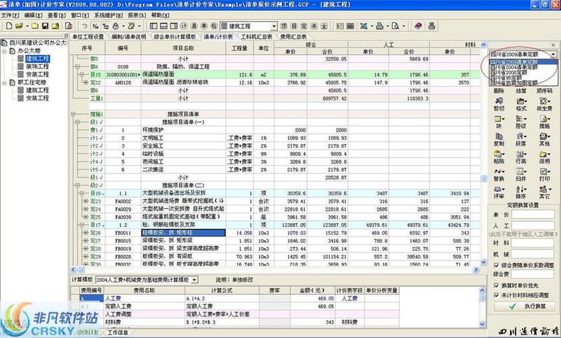Expand row 定23 FA0002 in the table
The height and width of the screenshot is (338, 561).
pos(86,201)
